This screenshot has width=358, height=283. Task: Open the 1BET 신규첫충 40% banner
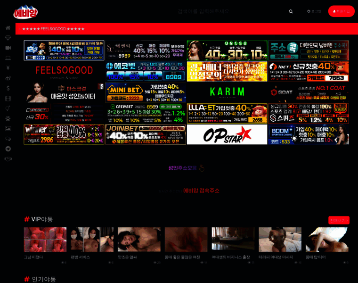tap(309, 72)
